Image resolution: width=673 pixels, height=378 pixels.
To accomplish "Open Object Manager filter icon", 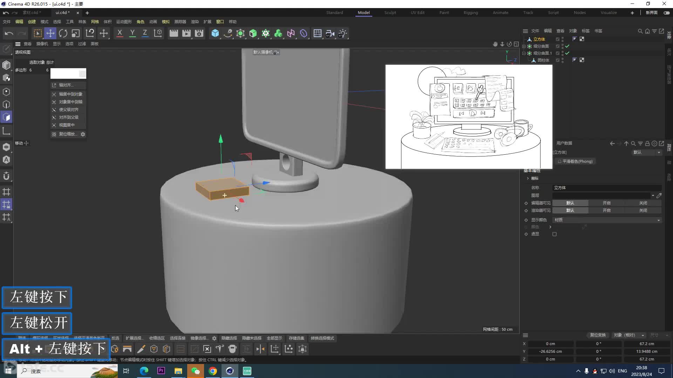I will (x=654, y=31).
